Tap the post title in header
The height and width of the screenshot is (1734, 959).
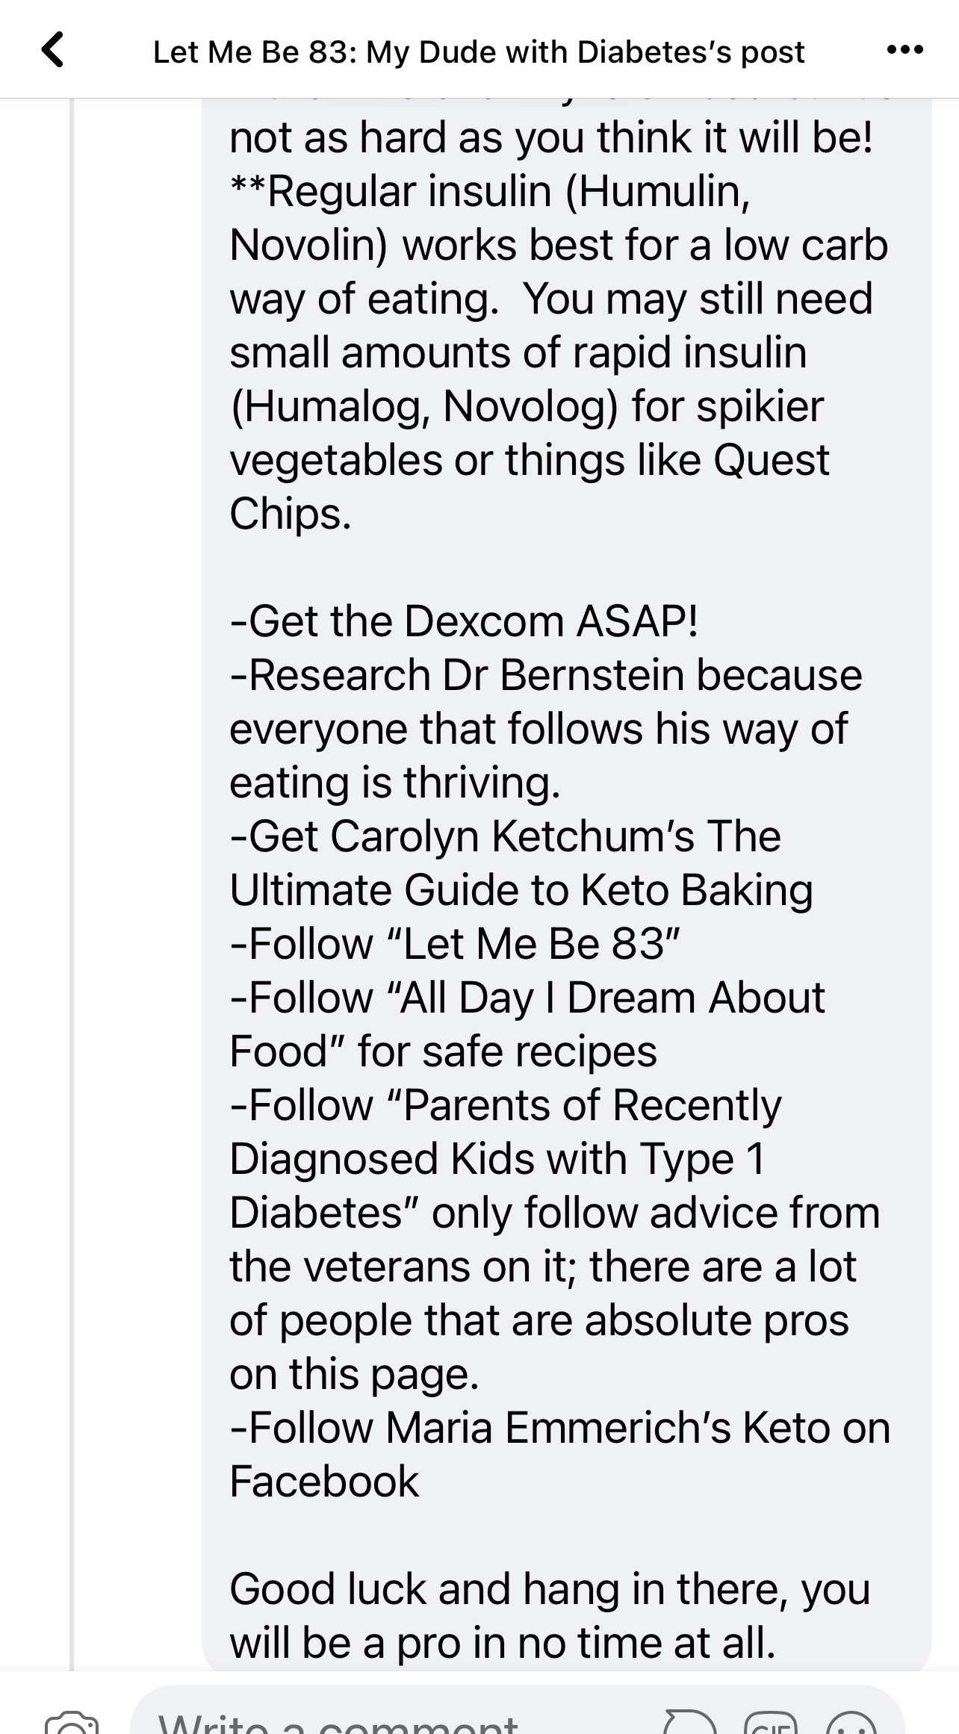coord(478,52)
